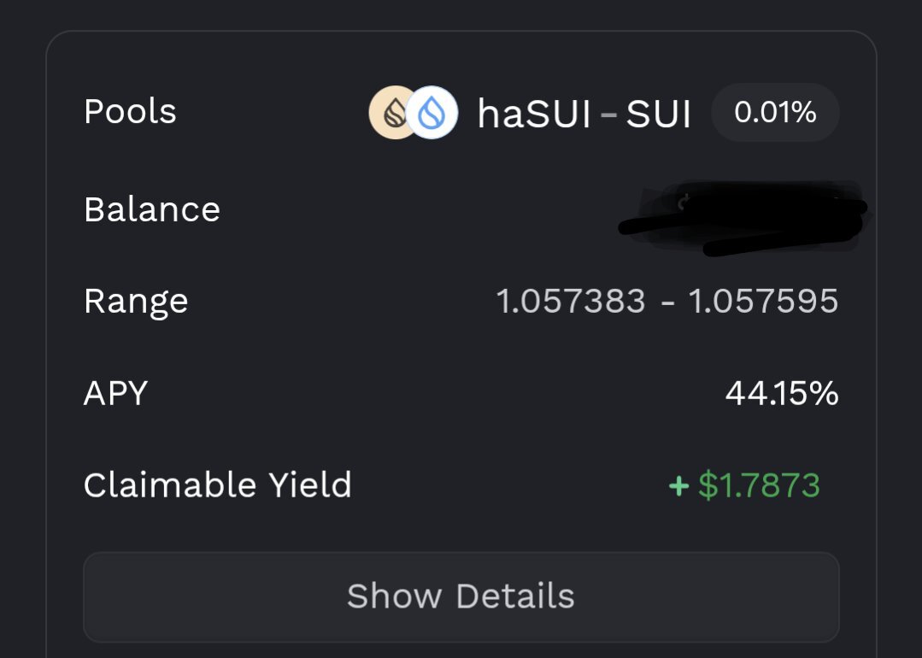Click the Claimable Yield label
The image size is (922, 658).
click(x=218, y=485)
